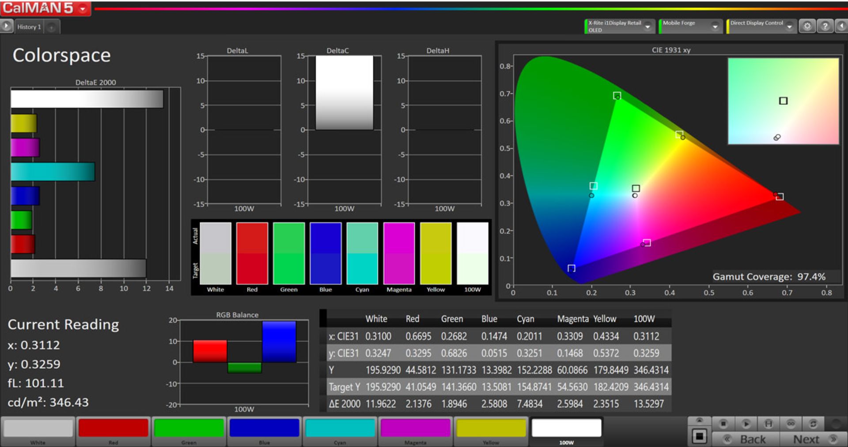Collapse right panel with top-right arrow icon
The height and width of the screenshot is (447, 848).
click(x=841, y=26)
